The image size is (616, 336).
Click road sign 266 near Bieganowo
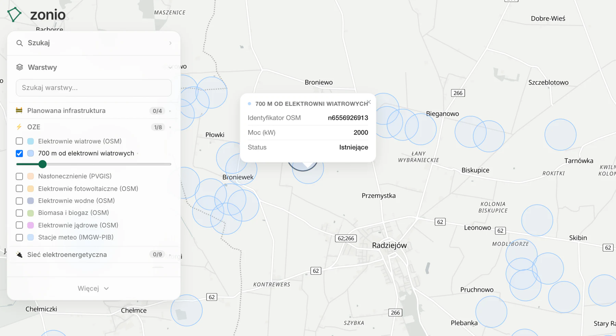(458, 93)
